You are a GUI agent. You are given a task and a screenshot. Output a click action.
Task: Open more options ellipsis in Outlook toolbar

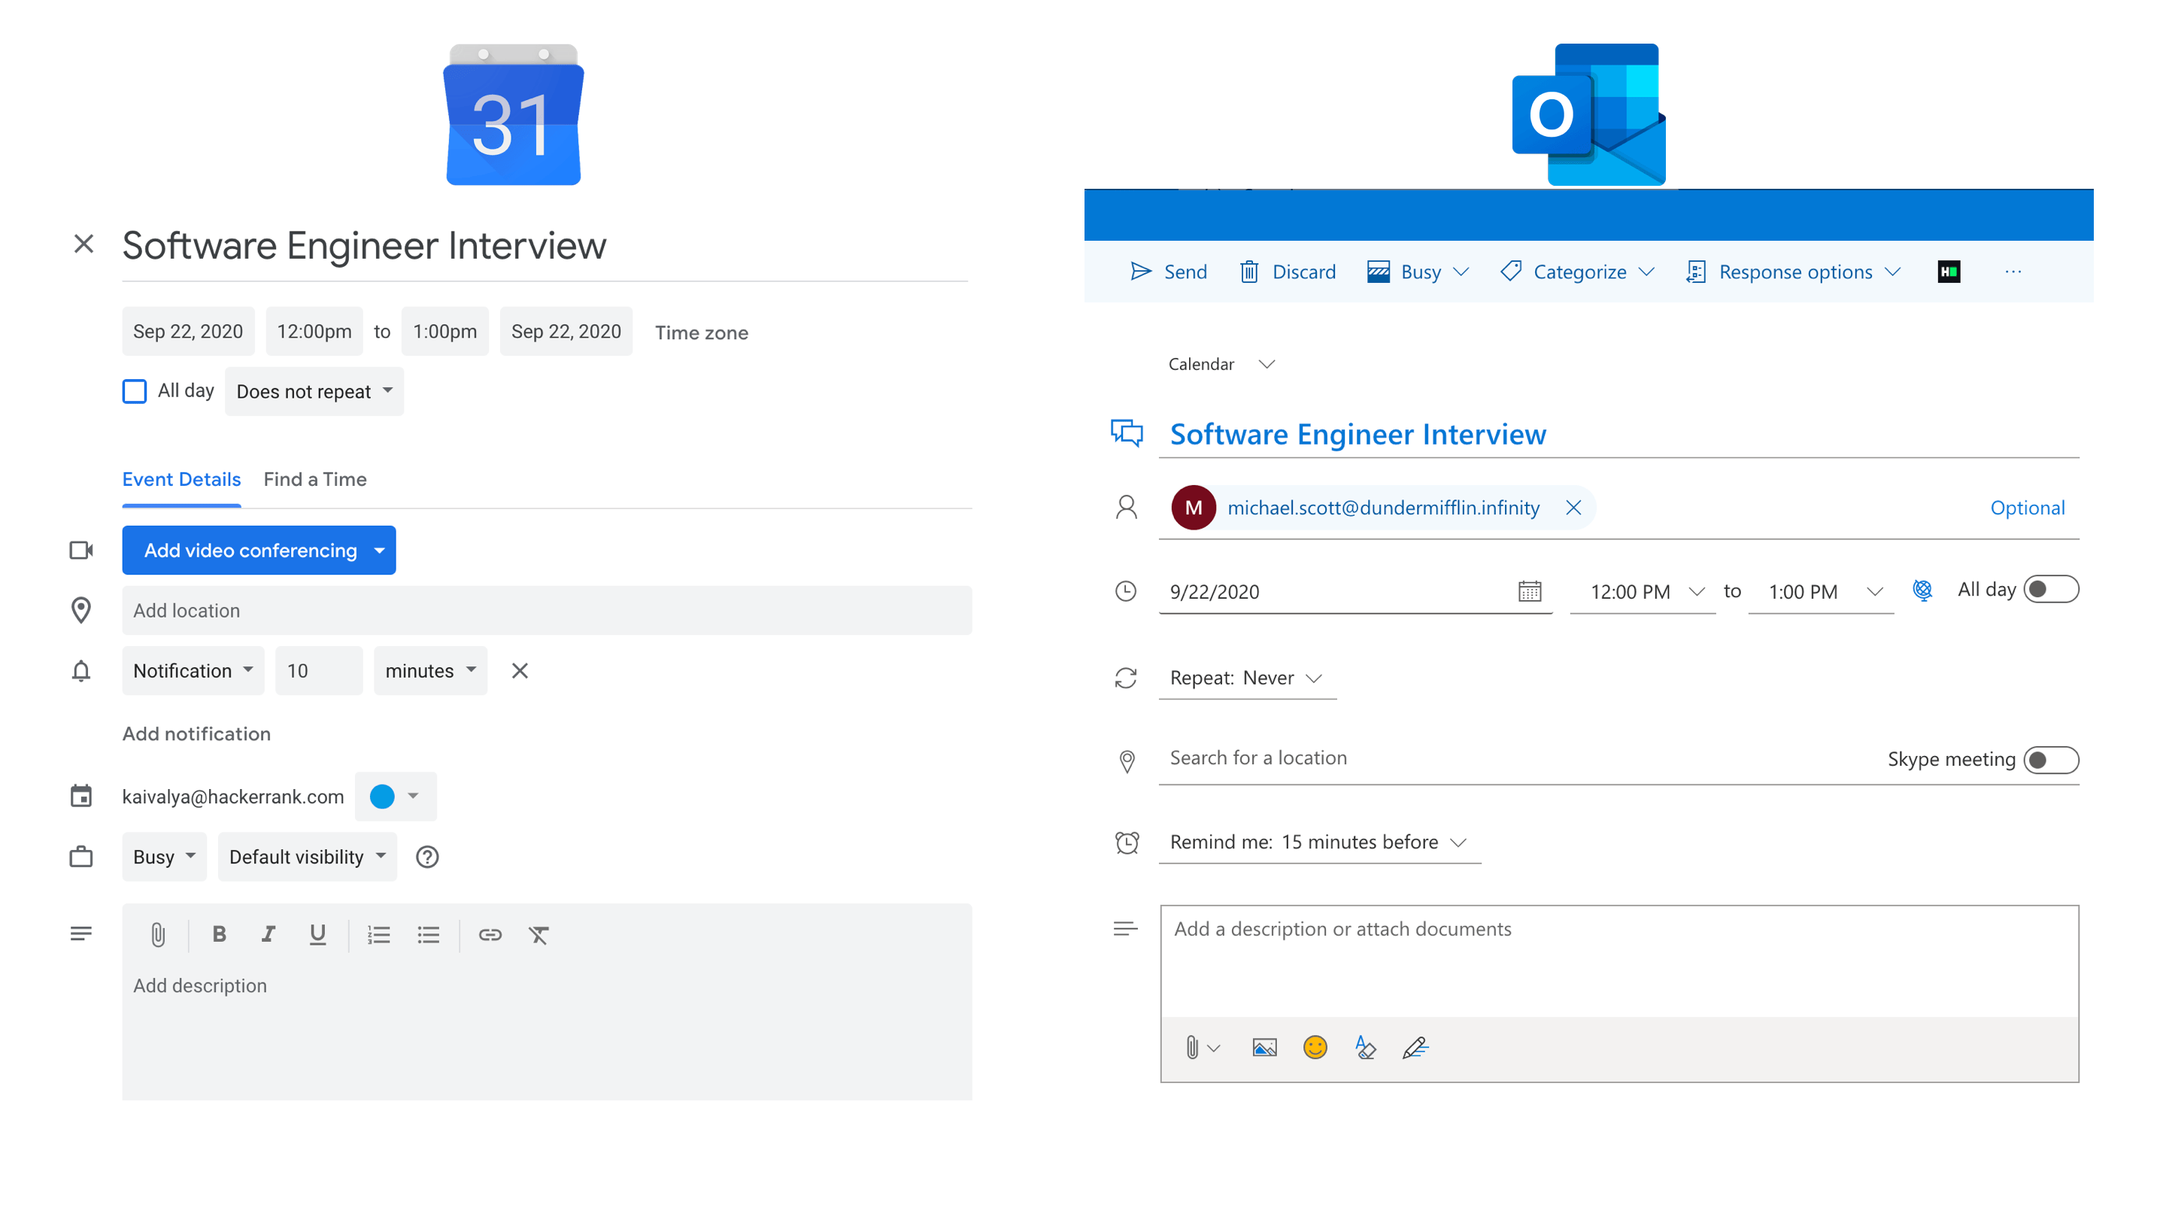2013,272
